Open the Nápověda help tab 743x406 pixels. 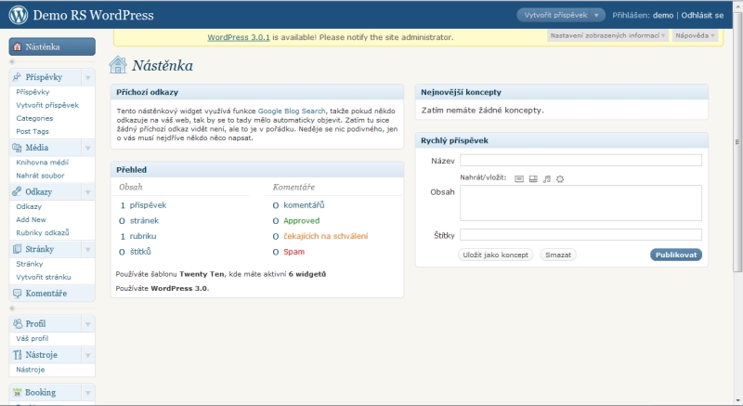[x=695, y=35]
